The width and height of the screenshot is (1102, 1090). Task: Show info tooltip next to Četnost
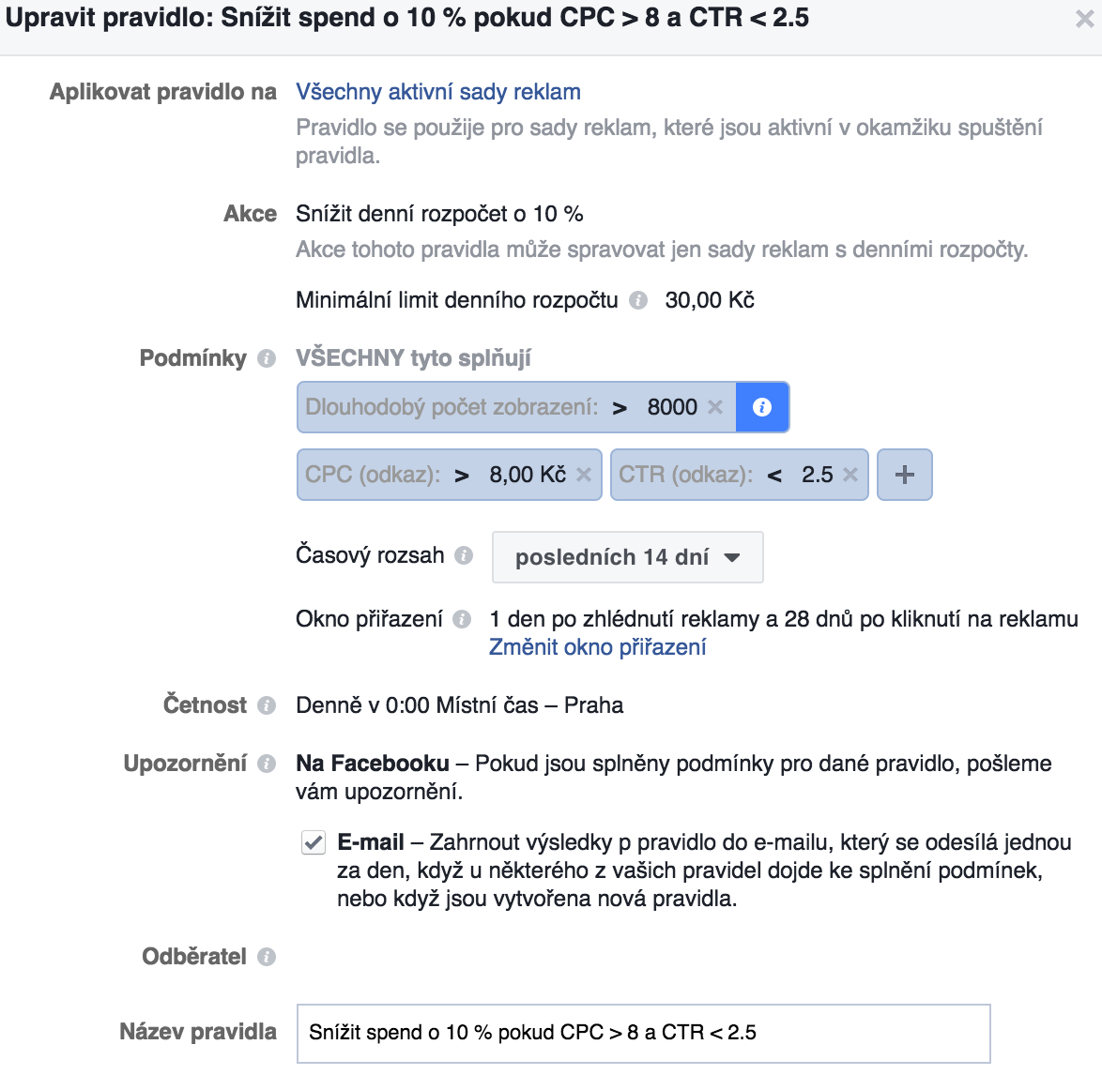pyautogui.click(x=267, y=705)
